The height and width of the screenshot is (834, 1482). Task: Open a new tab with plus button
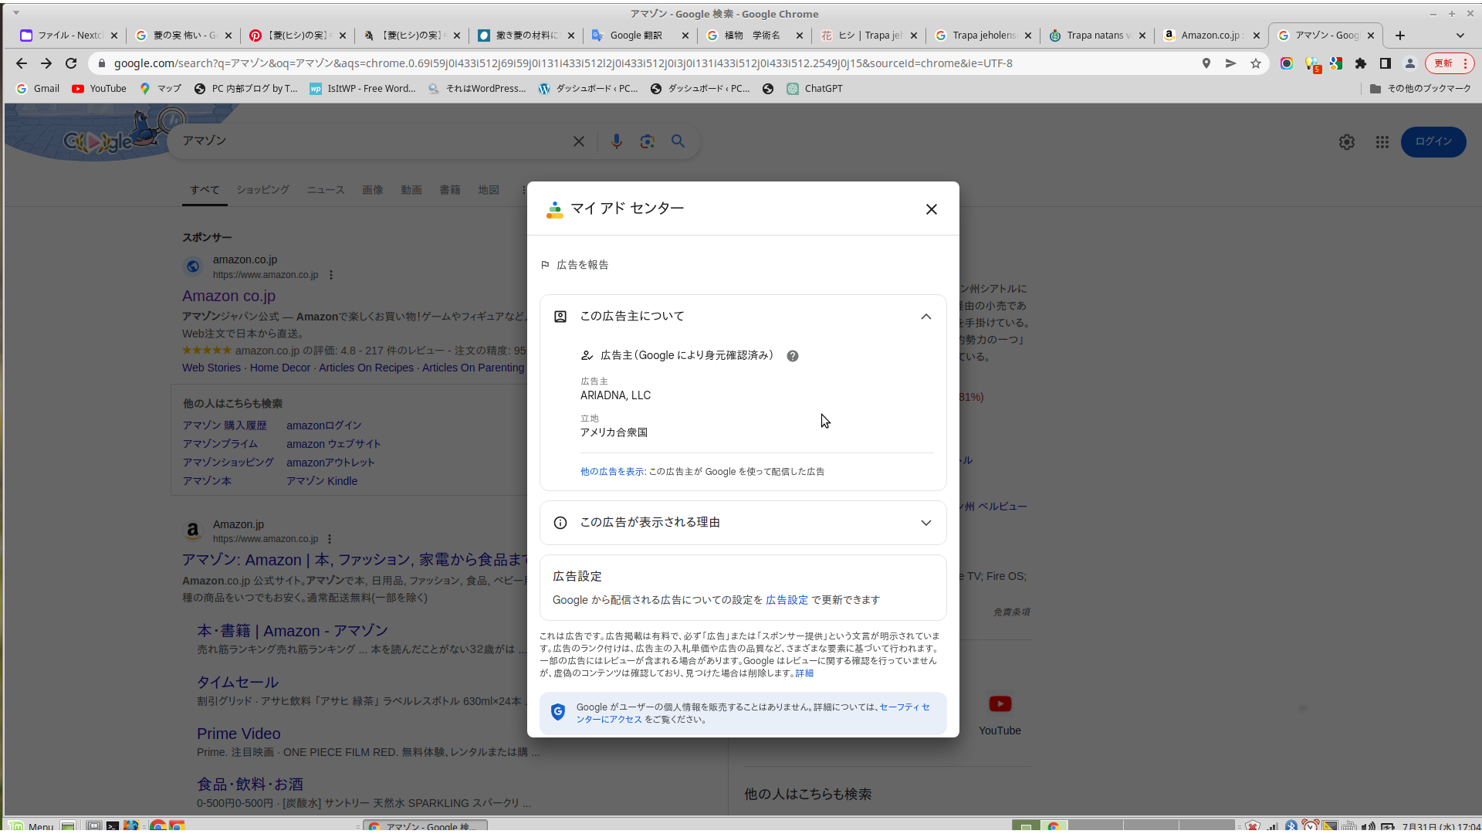tap(1400, 36)
